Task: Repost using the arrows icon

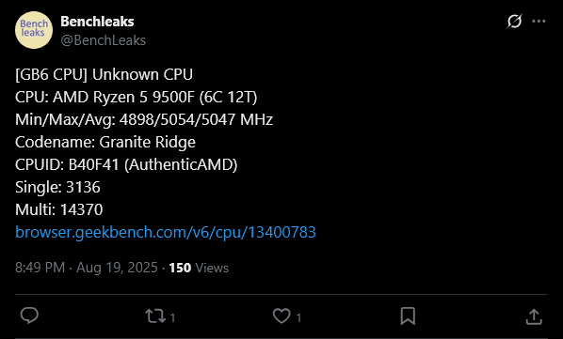Action: pyautogui.click(x=156, y=316)
